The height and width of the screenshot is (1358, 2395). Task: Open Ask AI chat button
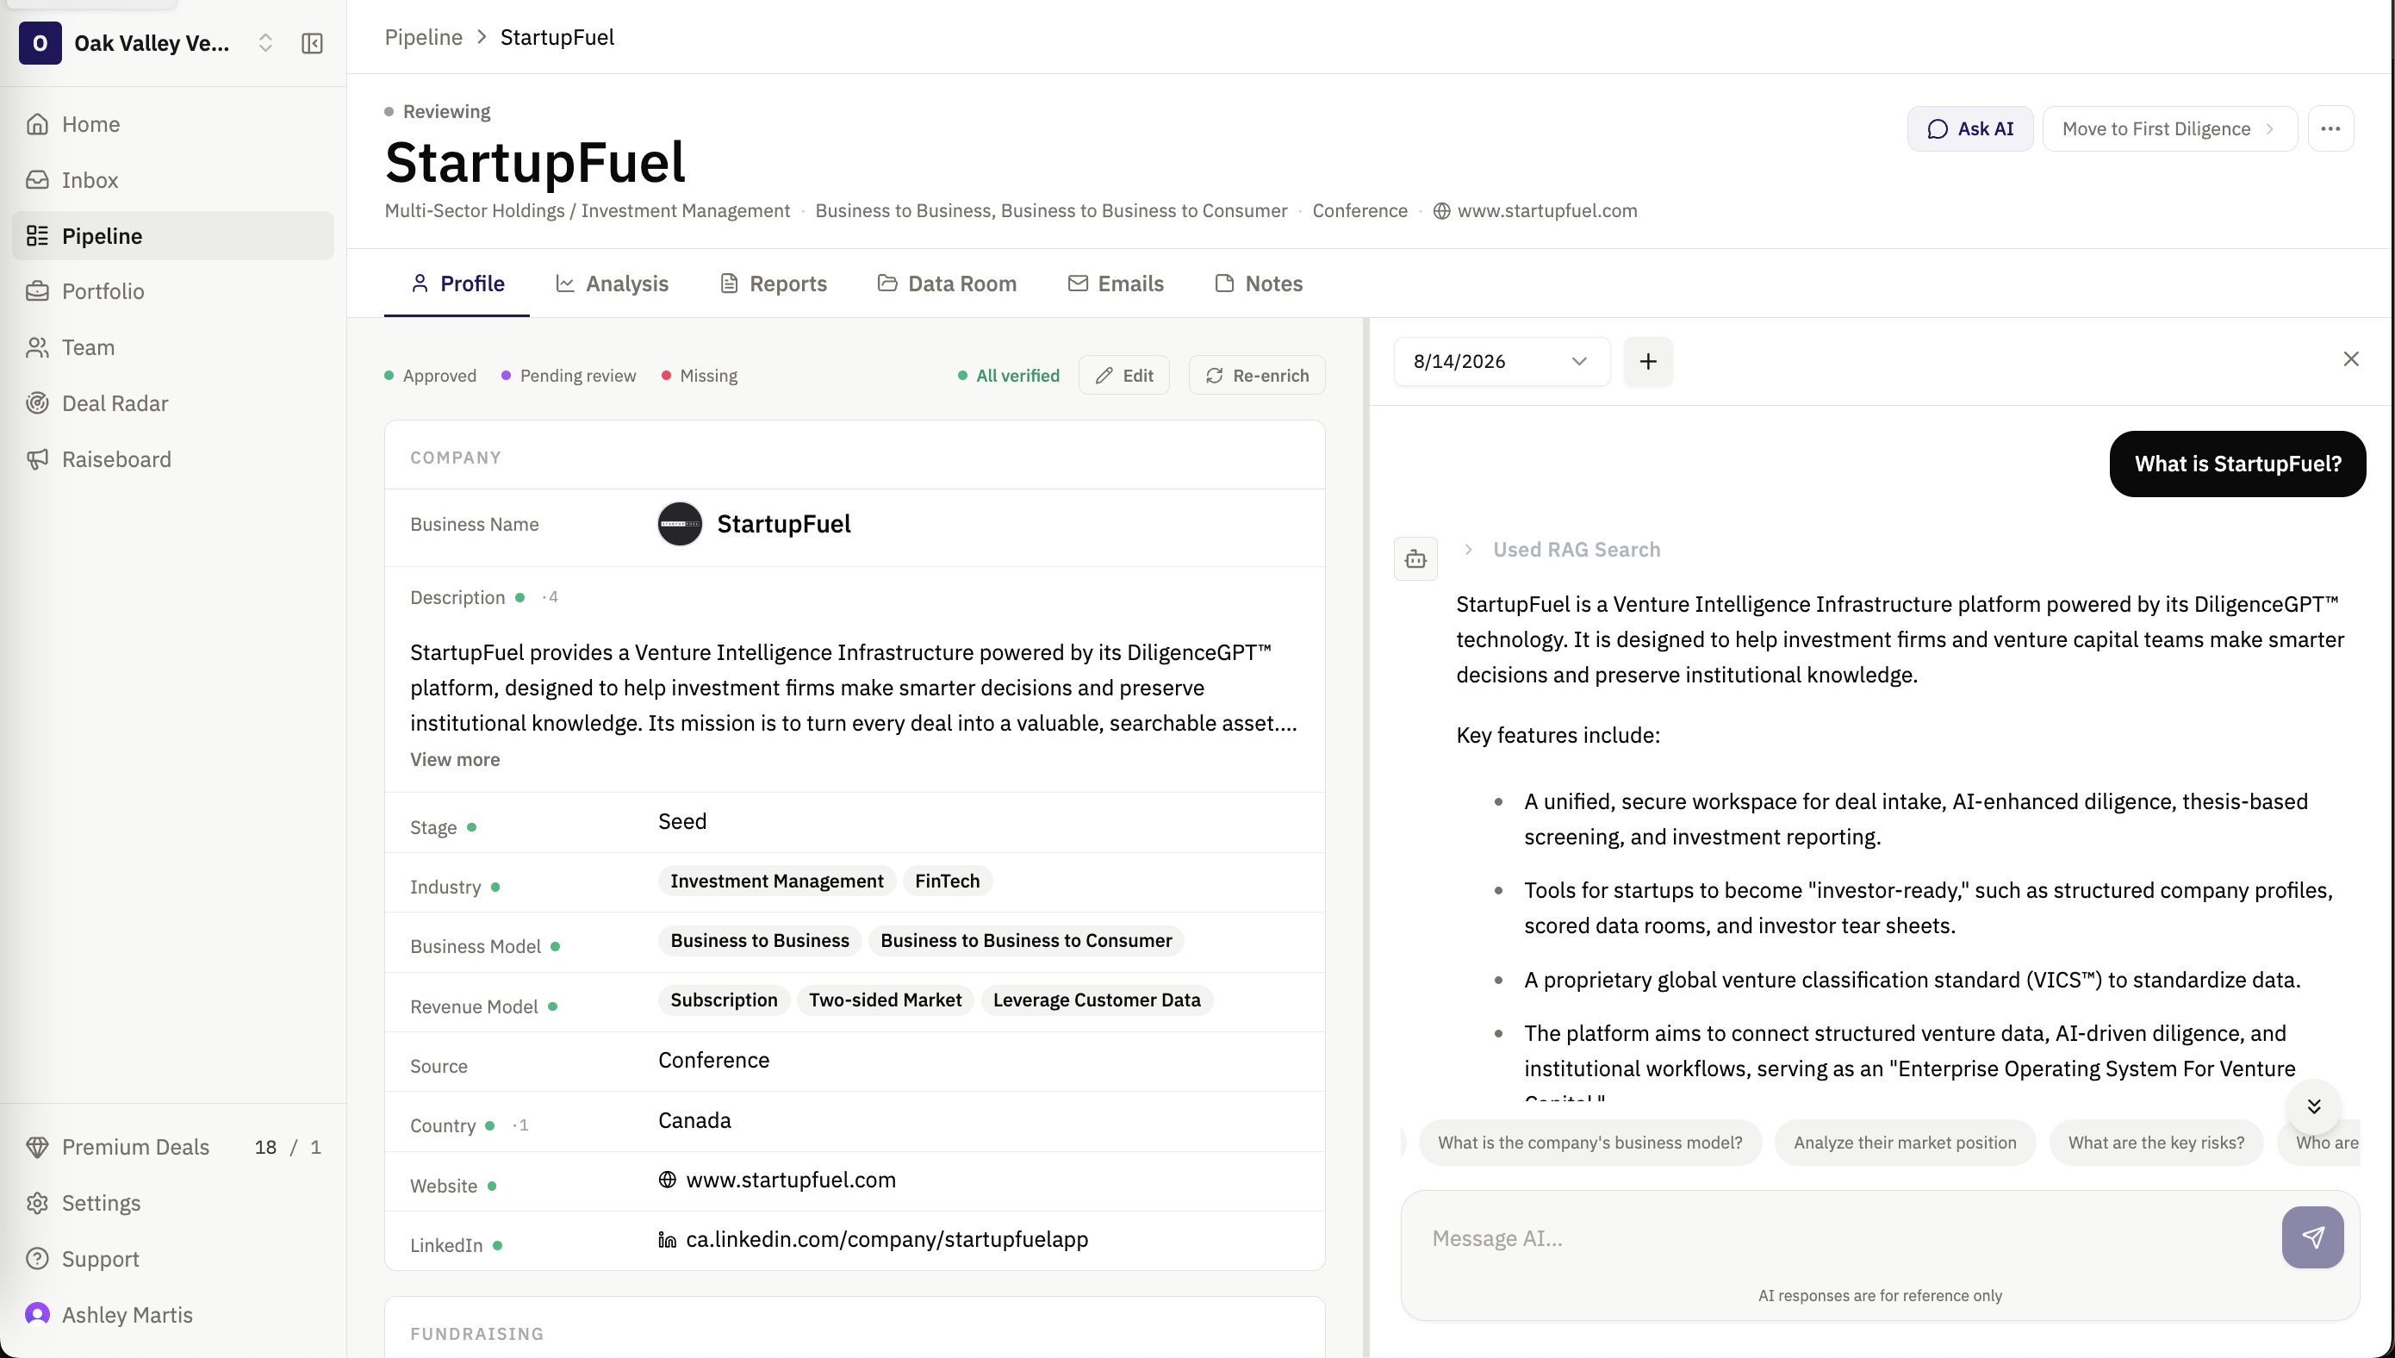point(1970,128)
